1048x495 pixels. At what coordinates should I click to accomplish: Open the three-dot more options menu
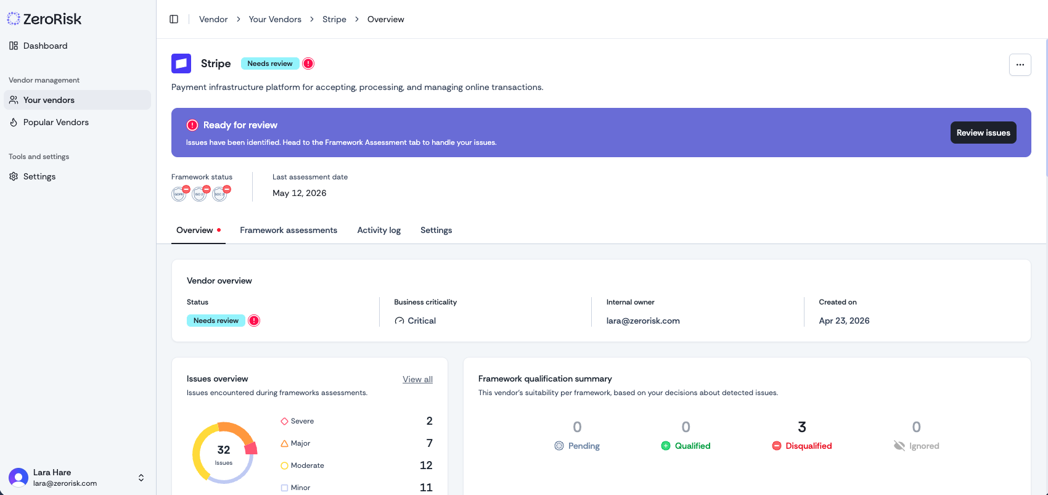point(1020,65)
